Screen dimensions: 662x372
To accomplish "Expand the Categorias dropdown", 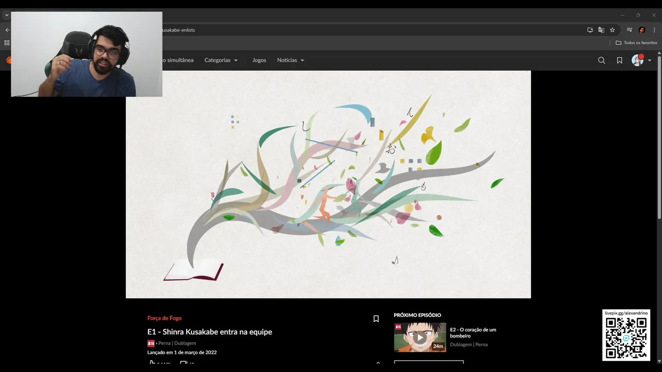I will coord(221,60).
